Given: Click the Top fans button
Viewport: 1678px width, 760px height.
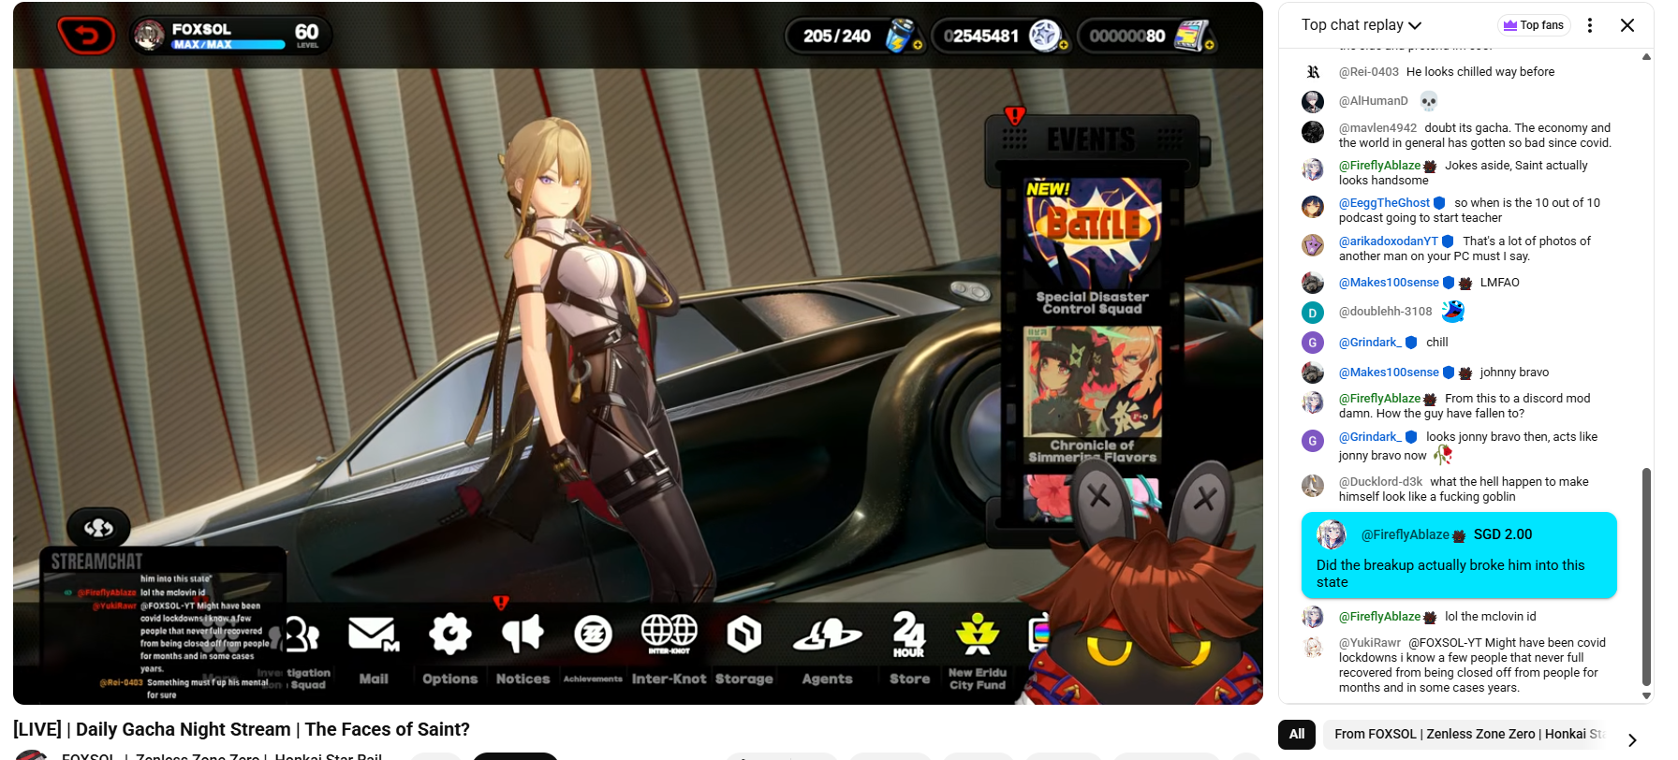Looking at the screenshot, I should 1534,25.
